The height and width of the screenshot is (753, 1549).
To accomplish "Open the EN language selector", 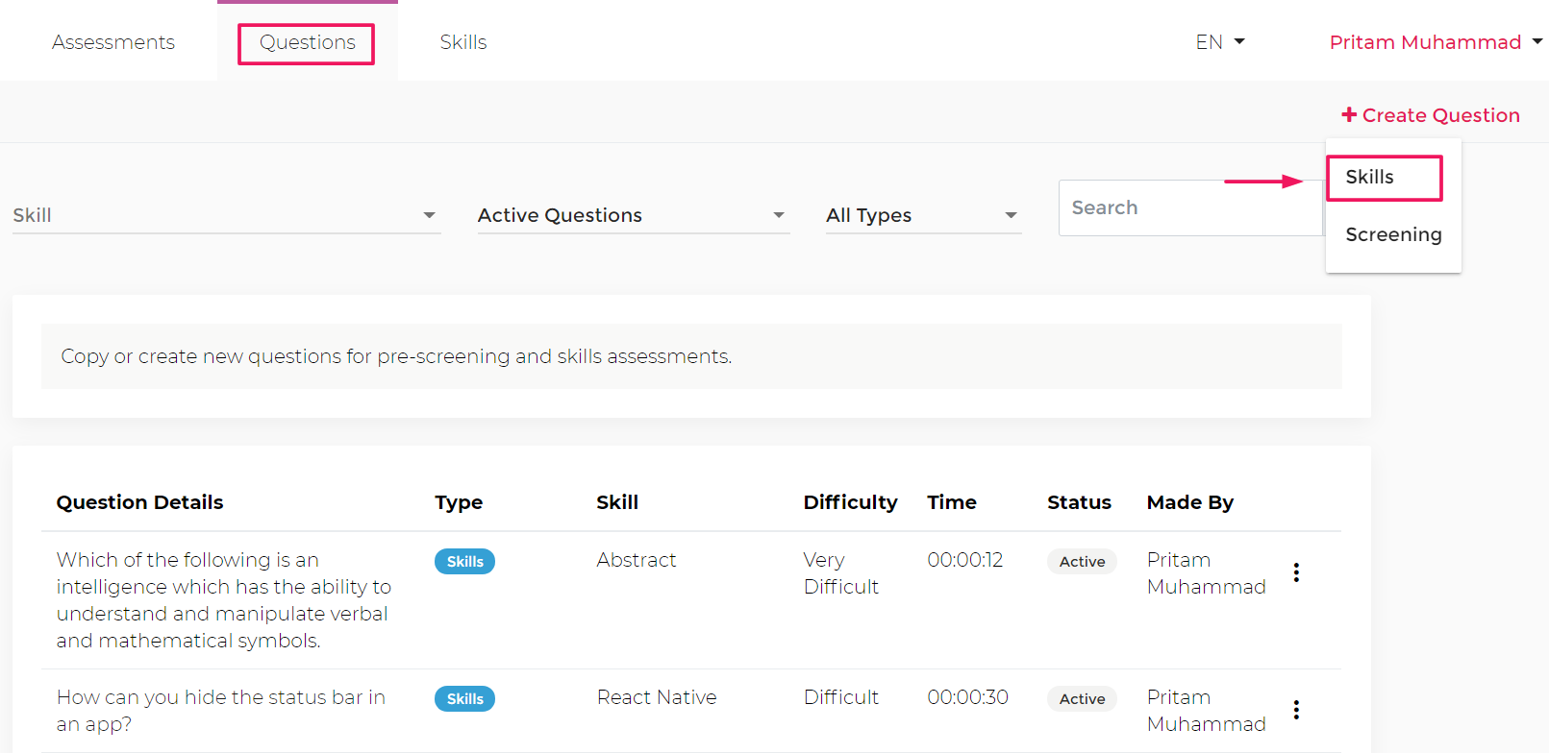I will [x=1219, y=42].
